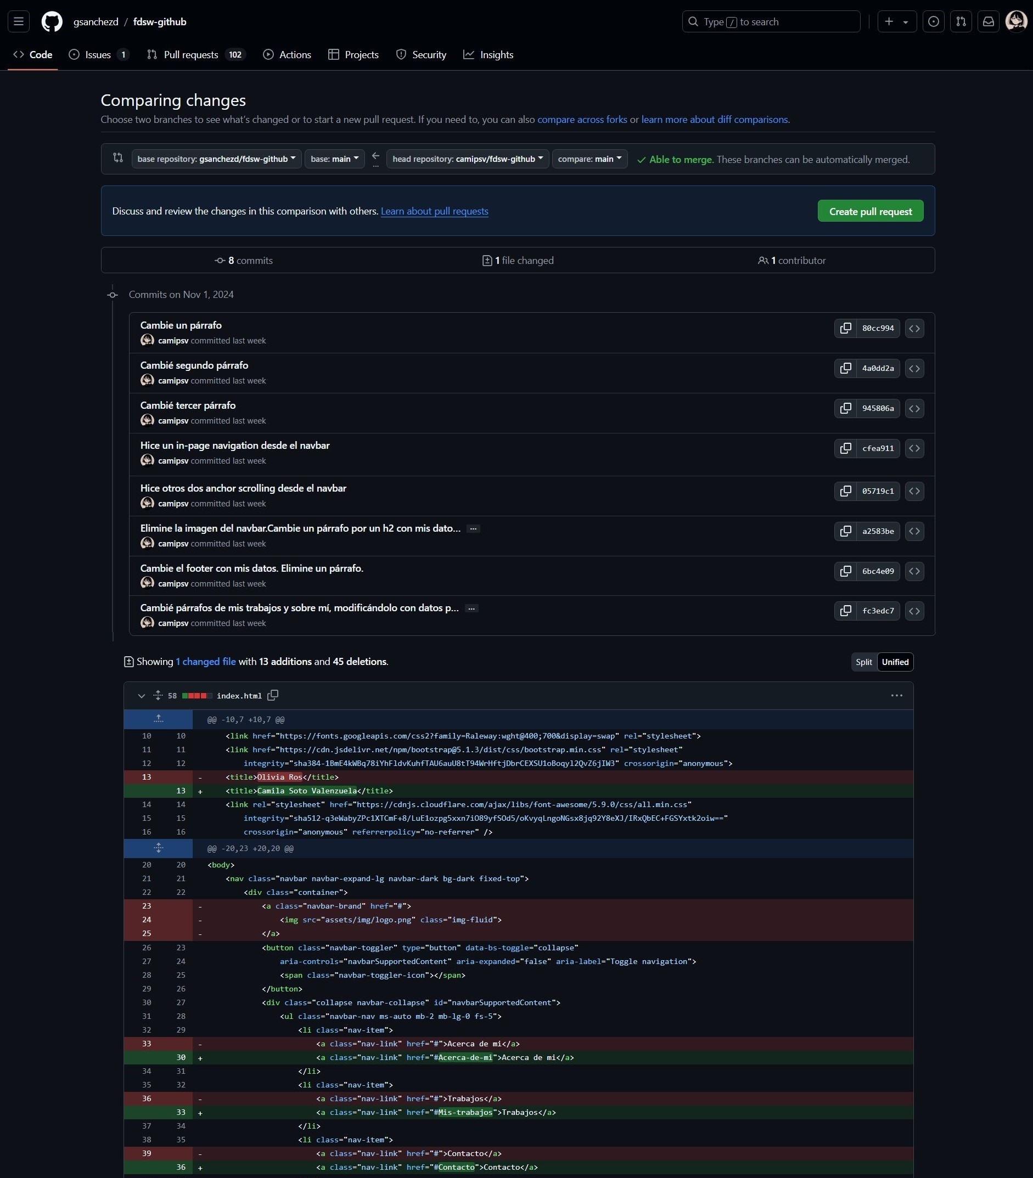This screenshot has width=1033, height=1178.
Task: Switch to the Pull requests tab
Action: [191, 54]
